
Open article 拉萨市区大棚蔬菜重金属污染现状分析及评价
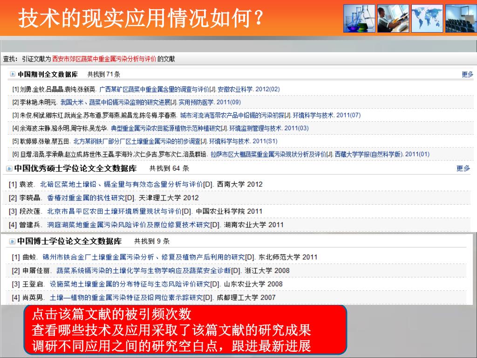[268, 154]
